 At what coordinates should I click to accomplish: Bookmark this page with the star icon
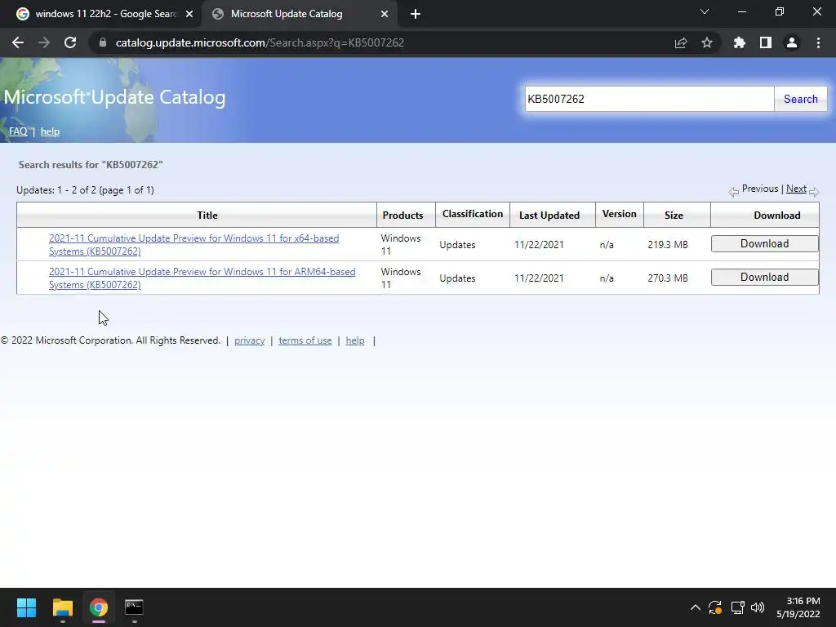706,42
